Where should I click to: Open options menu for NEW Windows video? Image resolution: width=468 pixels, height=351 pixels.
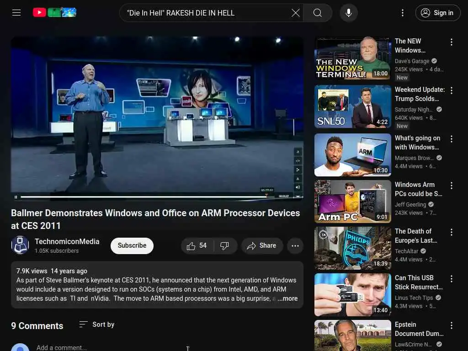pos(451,43)
